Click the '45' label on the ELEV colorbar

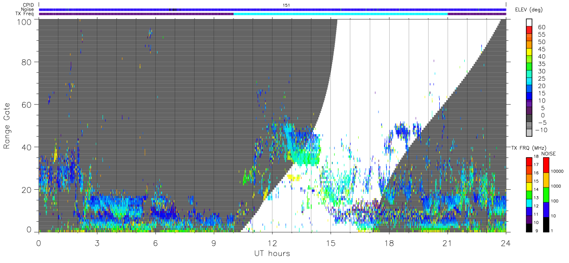coord(542,50)
